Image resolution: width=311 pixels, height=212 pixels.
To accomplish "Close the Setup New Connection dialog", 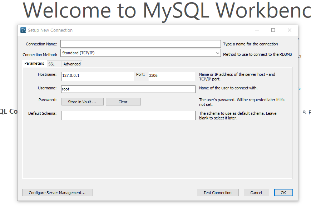I will (290, 30).
